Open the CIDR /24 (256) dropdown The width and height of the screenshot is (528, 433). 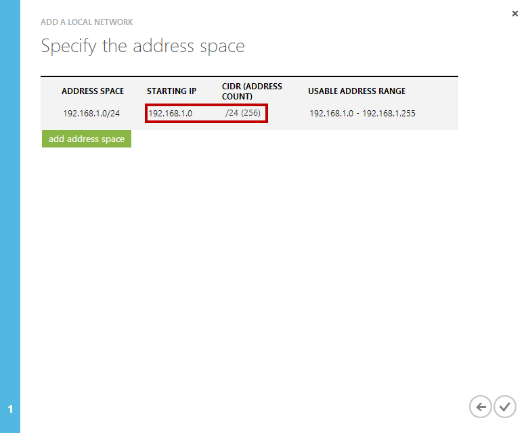click(243, 113)
